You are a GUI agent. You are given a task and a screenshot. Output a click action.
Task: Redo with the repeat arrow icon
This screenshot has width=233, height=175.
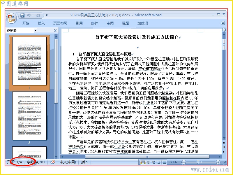click(38, 15)
